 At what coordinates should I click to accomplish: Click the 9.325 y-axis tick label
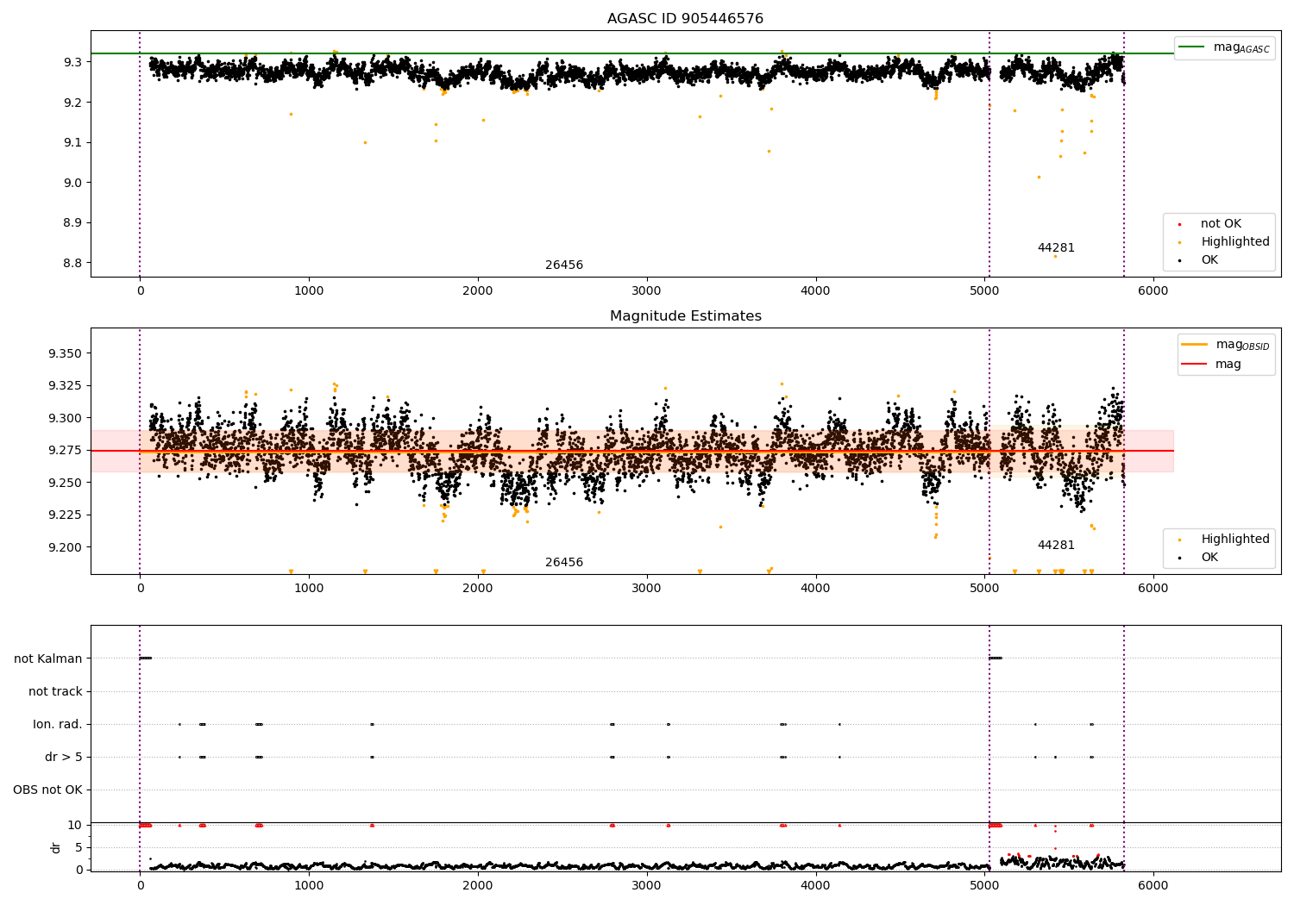pyautogui.click(x=66, y=386)
